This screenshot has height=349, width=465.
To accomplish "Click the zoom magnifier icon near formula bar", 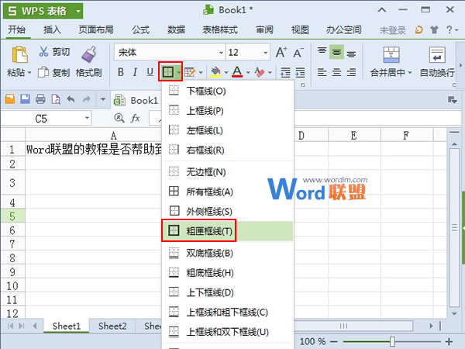I will (x=119, y=118).
